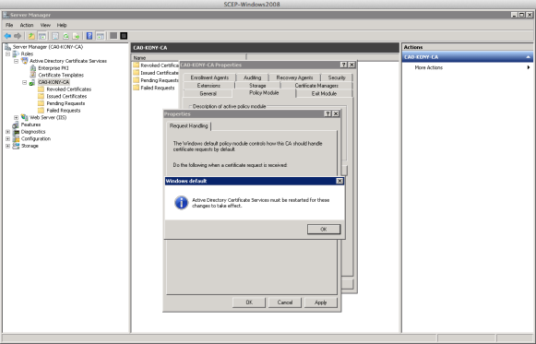Select Failed Requests in the tree
Viewport: 536px width, 344px height.
tap(64, 111)
